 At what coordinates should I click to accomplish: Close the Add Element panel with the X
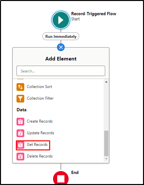(x=61, y=47)
